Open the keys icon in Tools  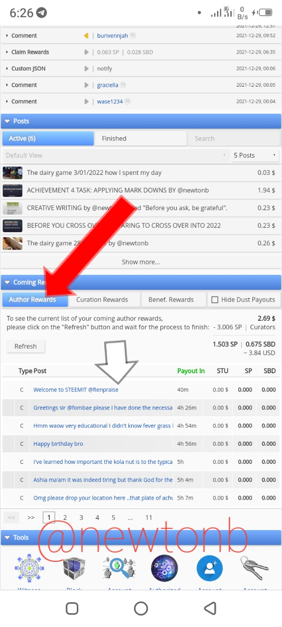pyautogui.click(x=255, y=568)
